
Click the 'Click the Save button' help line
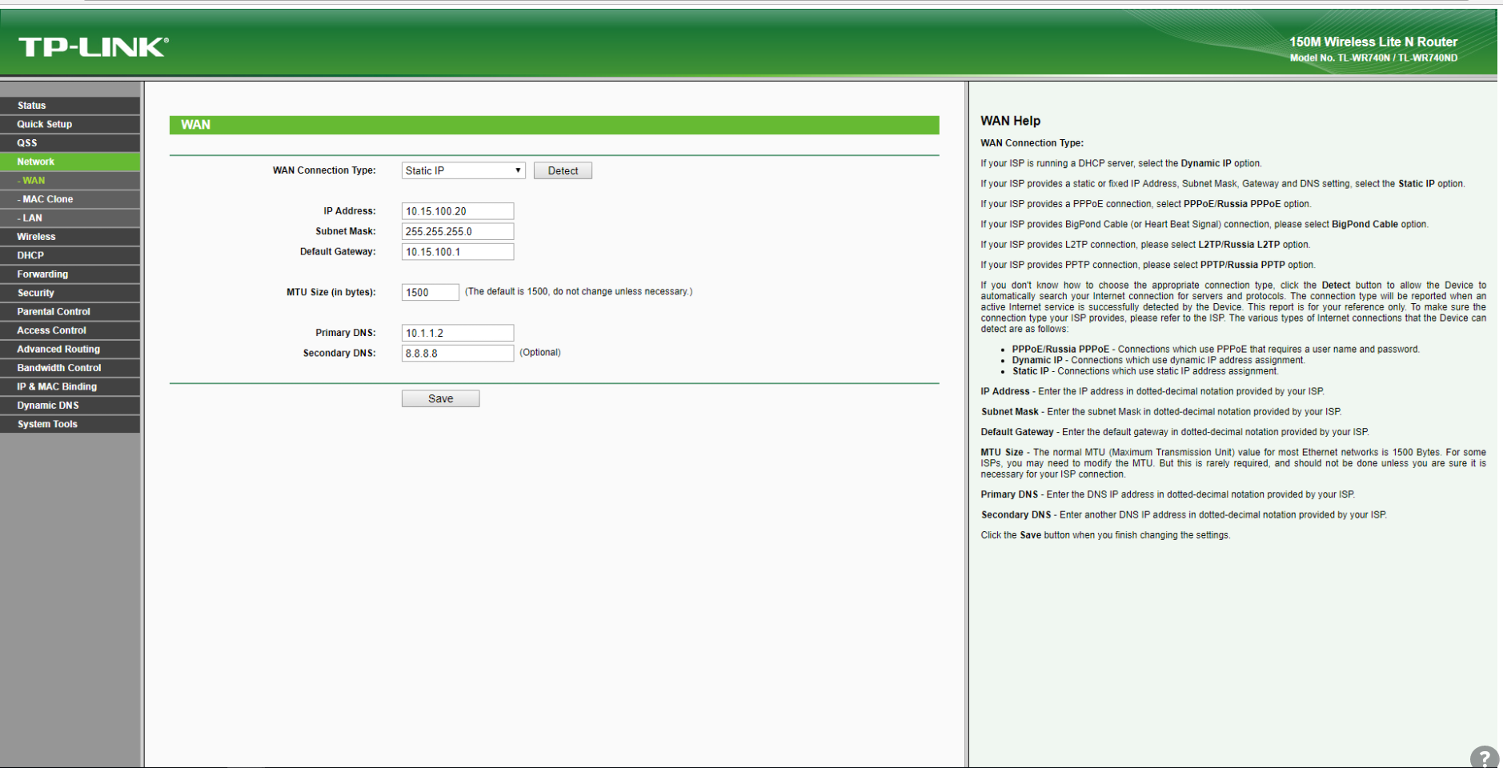pos(1106,535)
